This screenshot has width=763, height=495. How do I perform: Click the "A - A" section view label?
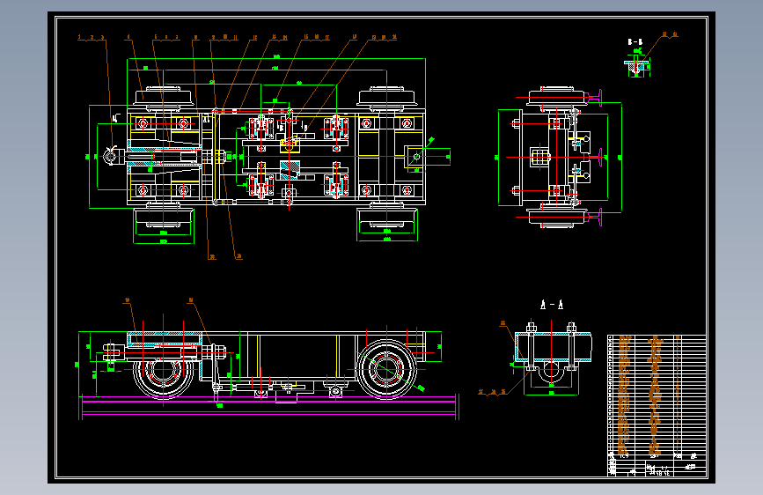(552, 305)
